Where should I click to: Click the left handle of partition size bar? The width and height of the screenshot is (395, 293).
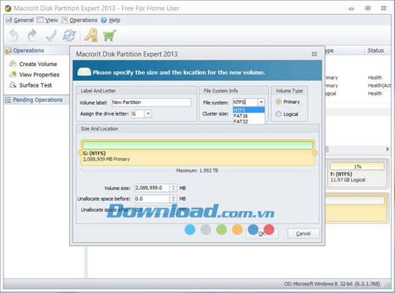80,153
